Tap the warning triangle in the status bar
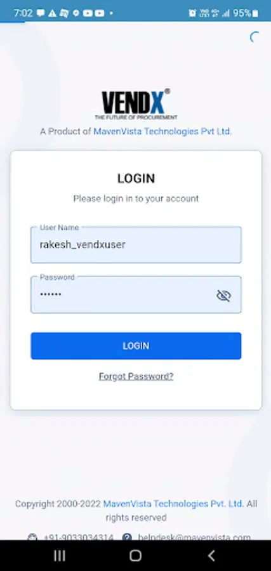Screen dimensions: 271x571 tap(52, 13)
